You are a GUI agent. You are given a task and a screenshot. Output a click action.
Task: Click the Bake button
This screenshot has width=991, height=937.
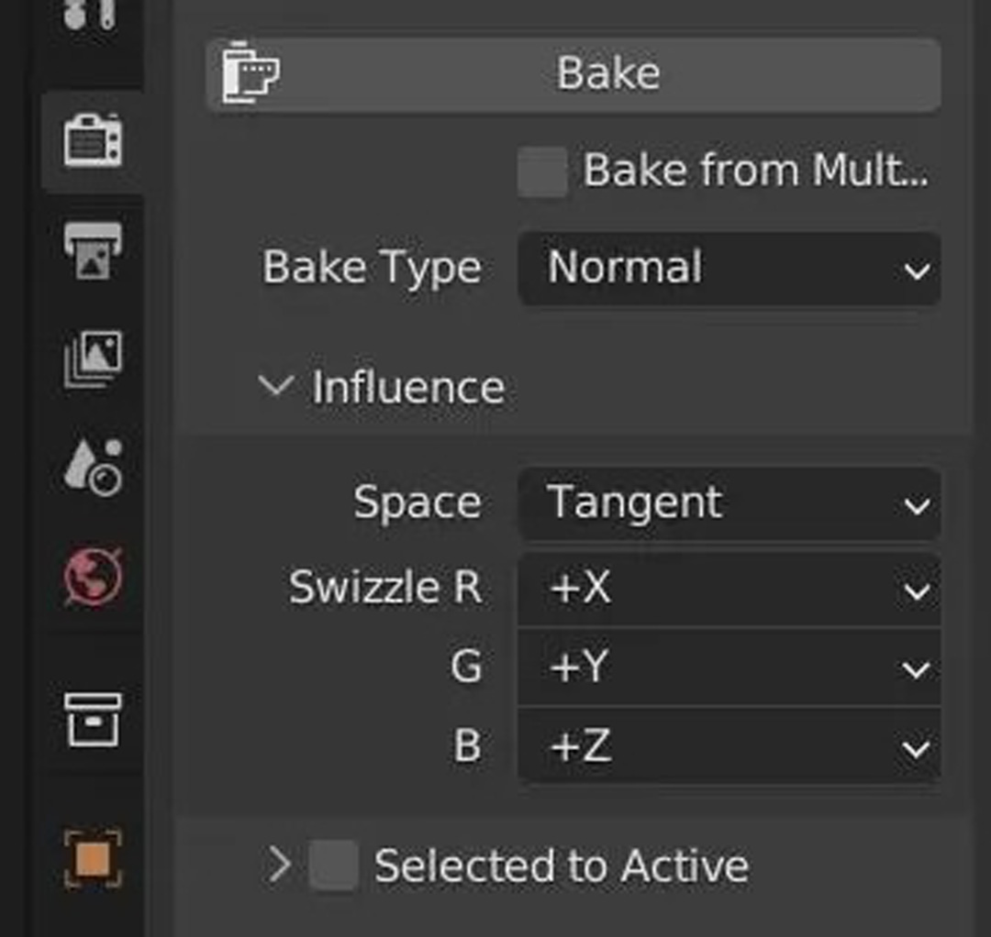click(x=573, y=74)
